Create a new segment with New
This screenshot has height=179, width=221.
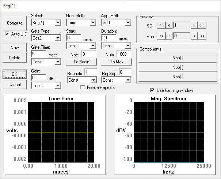pyautogui.click(x=15, y=48)
